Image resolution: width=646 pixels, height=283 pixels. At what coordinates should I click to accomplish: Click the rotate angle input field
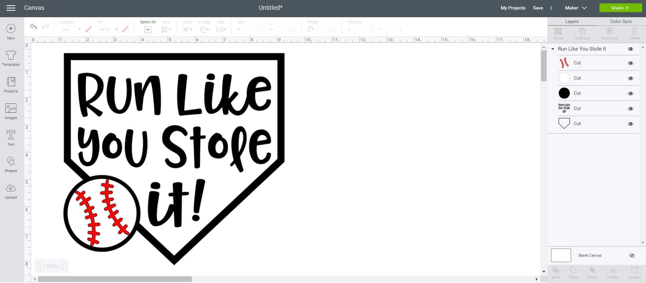(326, 29)
